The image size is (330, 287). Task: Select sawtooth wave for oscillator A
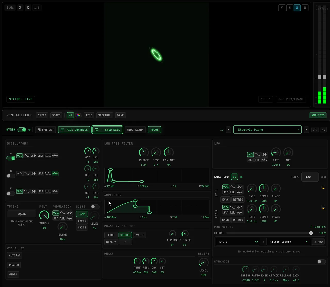[x=34, y=156]
